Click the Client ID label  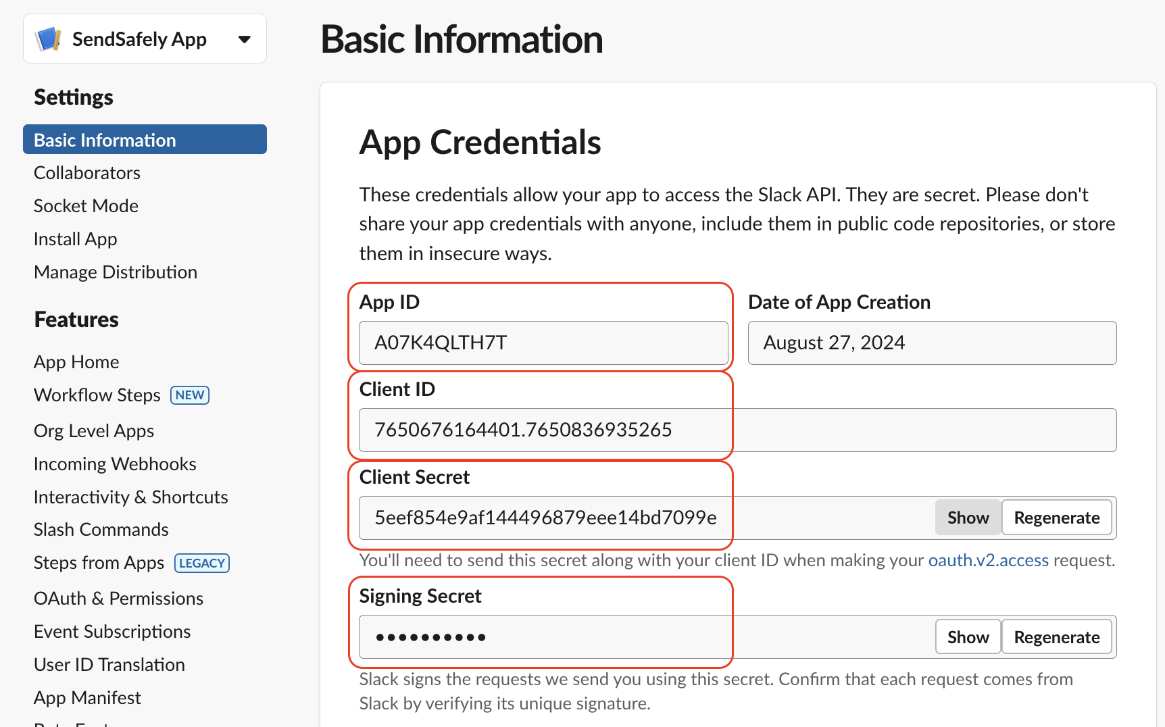397,389
